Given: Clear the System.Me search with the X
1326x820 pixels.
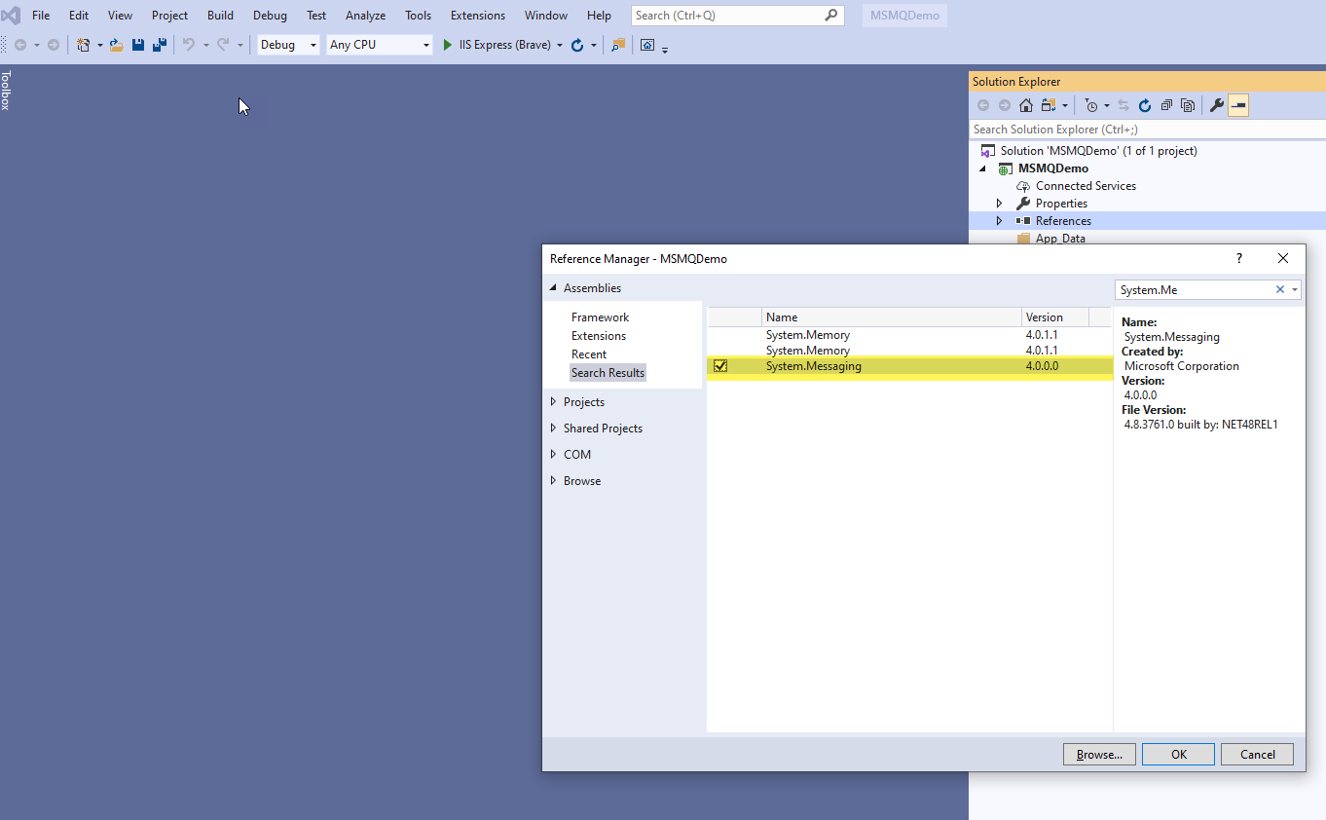Looking at the screenshot, I should 1279,289.
